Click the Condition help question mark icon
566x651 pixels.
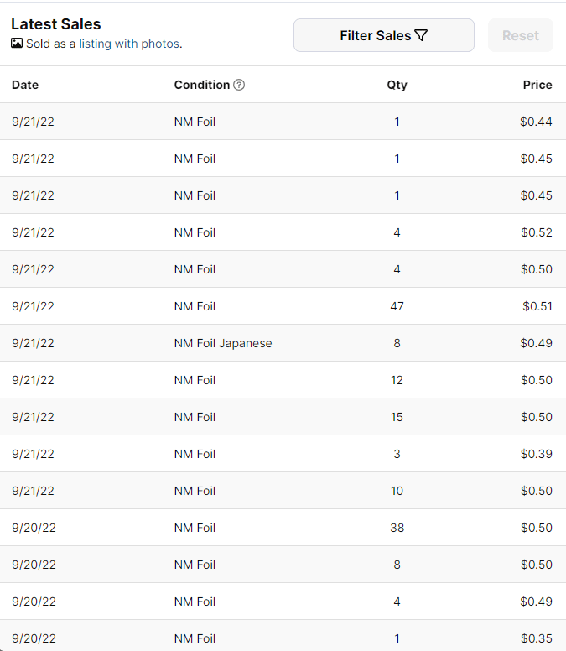[239, 85]
